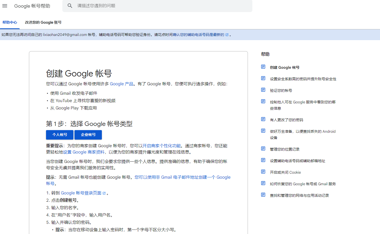
Task: Follow the 开启商家个性化功能 link
Action: (x=162, y=146)
